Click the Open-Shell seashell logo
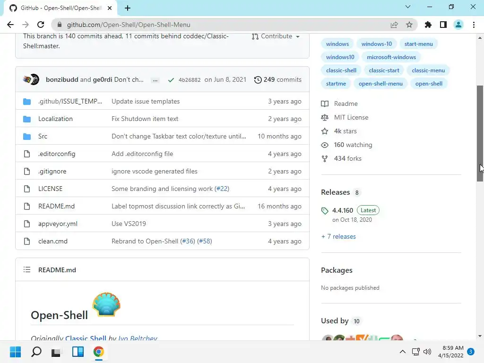 click(106, 304)
